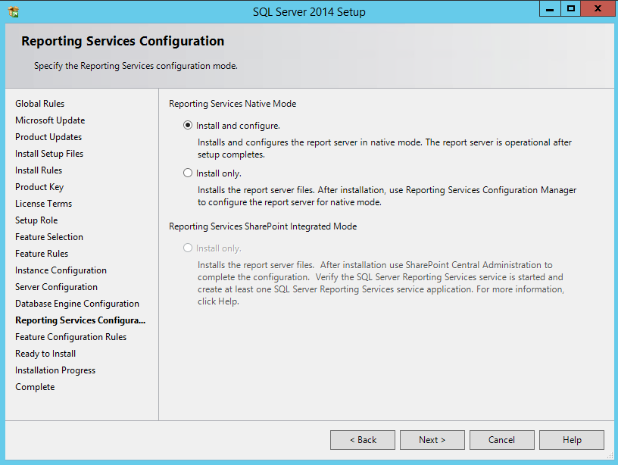Cancel the SQL Server setup
The height and width of the screenshot is (465, 618).
point(501,439)
